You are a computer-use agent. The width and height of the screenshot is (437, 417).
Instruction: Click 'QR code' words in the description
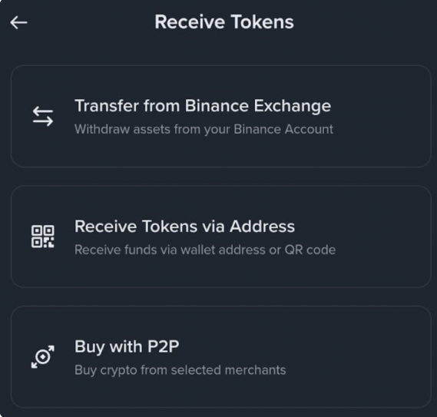(x=310, y=250)
